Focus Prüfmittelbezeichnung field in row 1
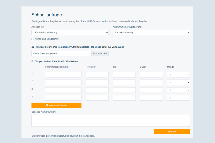Viewport: 215px width, 143px height. [x=63, y=75]
